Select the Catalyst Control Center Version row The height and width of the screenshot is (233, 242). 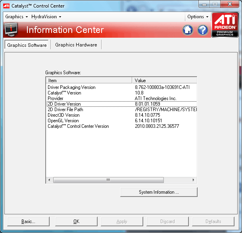point(122,126)
